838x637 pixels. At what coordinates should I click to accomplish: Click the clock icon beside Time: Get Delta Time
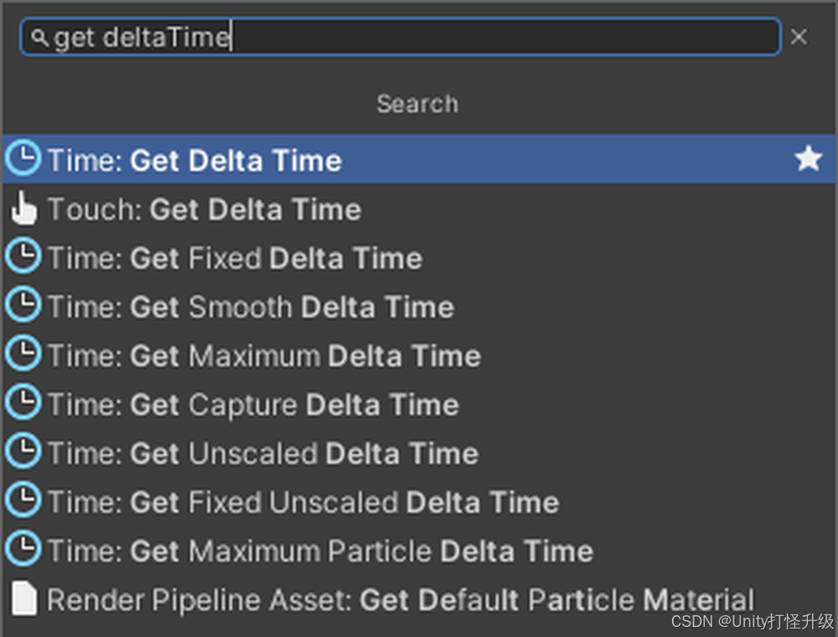coord(23,159)
